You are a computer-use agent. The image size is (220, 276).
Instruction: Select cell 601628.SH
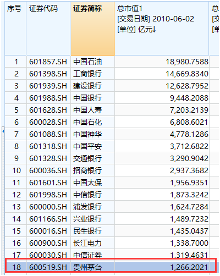pyautogui.click(x=48, y=110)
